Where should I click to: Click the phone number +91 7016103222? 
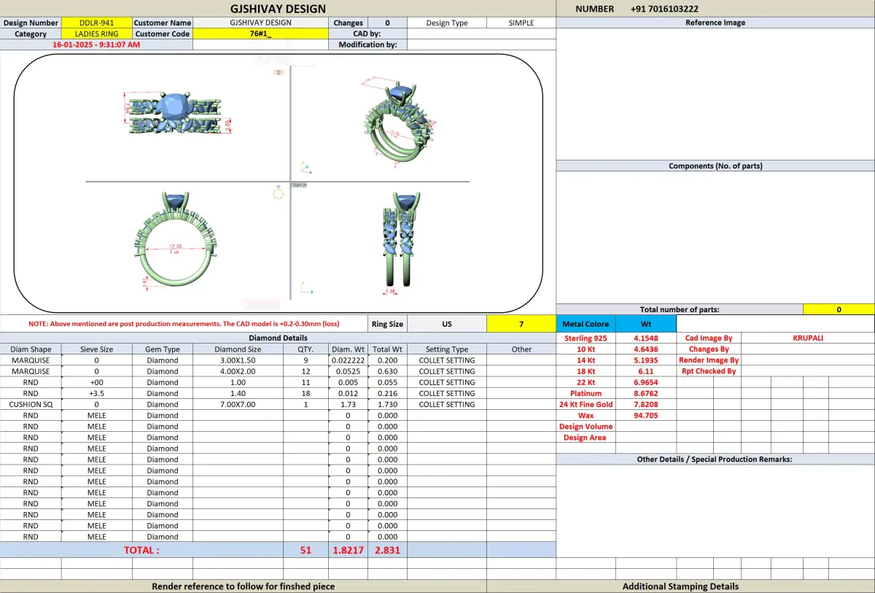pyautogui.click(x=664, y=9)
